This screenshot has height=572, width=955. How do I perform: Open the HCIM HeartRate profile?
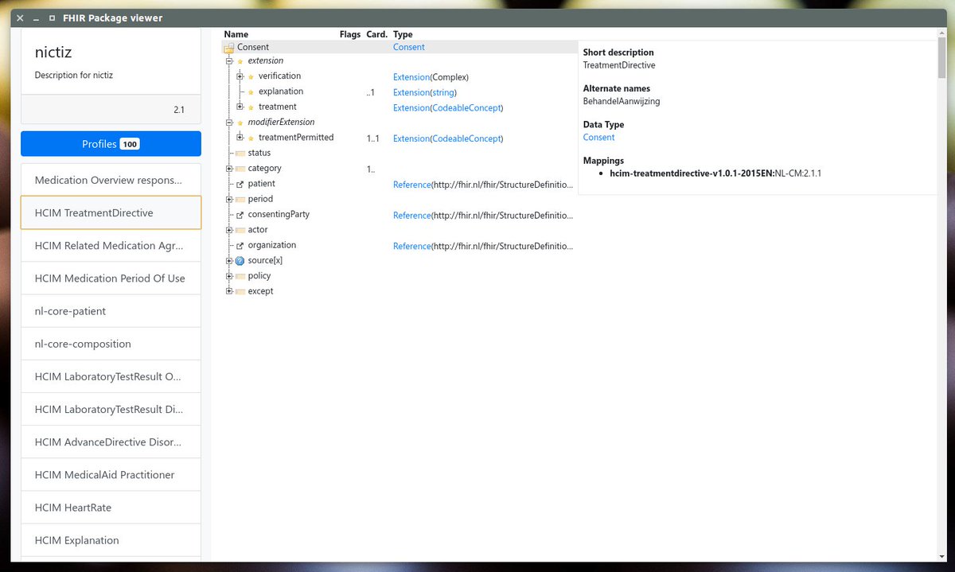point(111,508)
